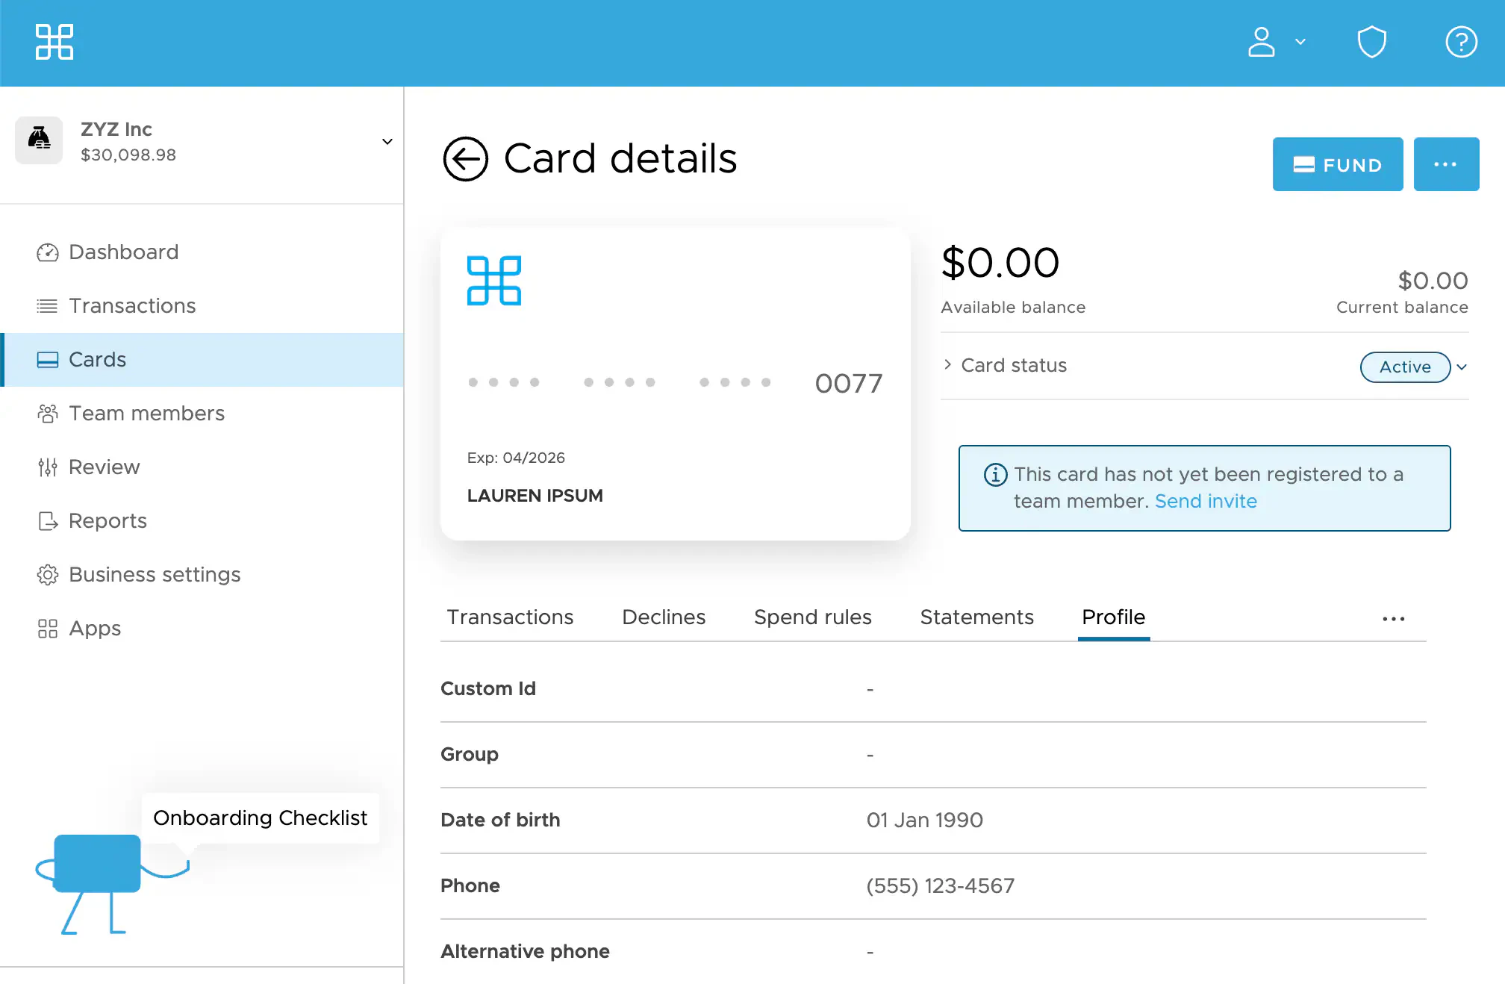Screen dimensions: 1505x984
Task: Open the Apps grid icon in sidebar
Action: click(x=47, y=629)
